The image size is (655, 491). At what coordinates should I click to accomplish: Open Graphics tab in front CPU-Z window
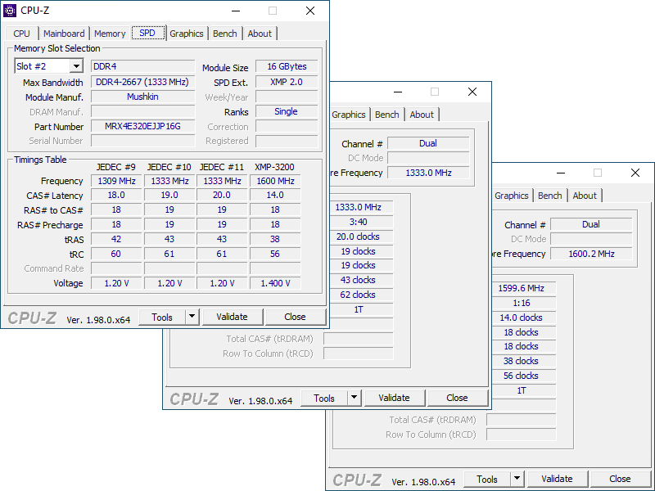(187, 34)
